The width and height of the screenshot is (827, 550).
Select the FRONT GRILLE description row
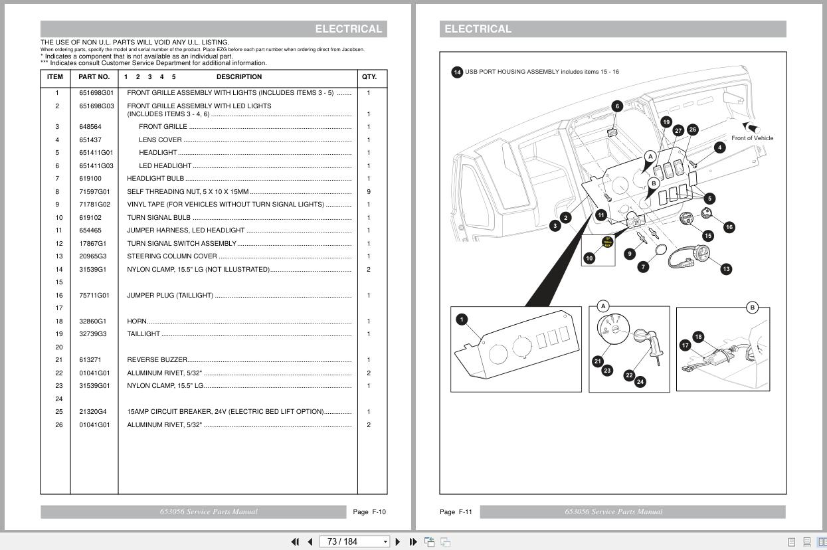pyautogui.click(x=244, y=127)
